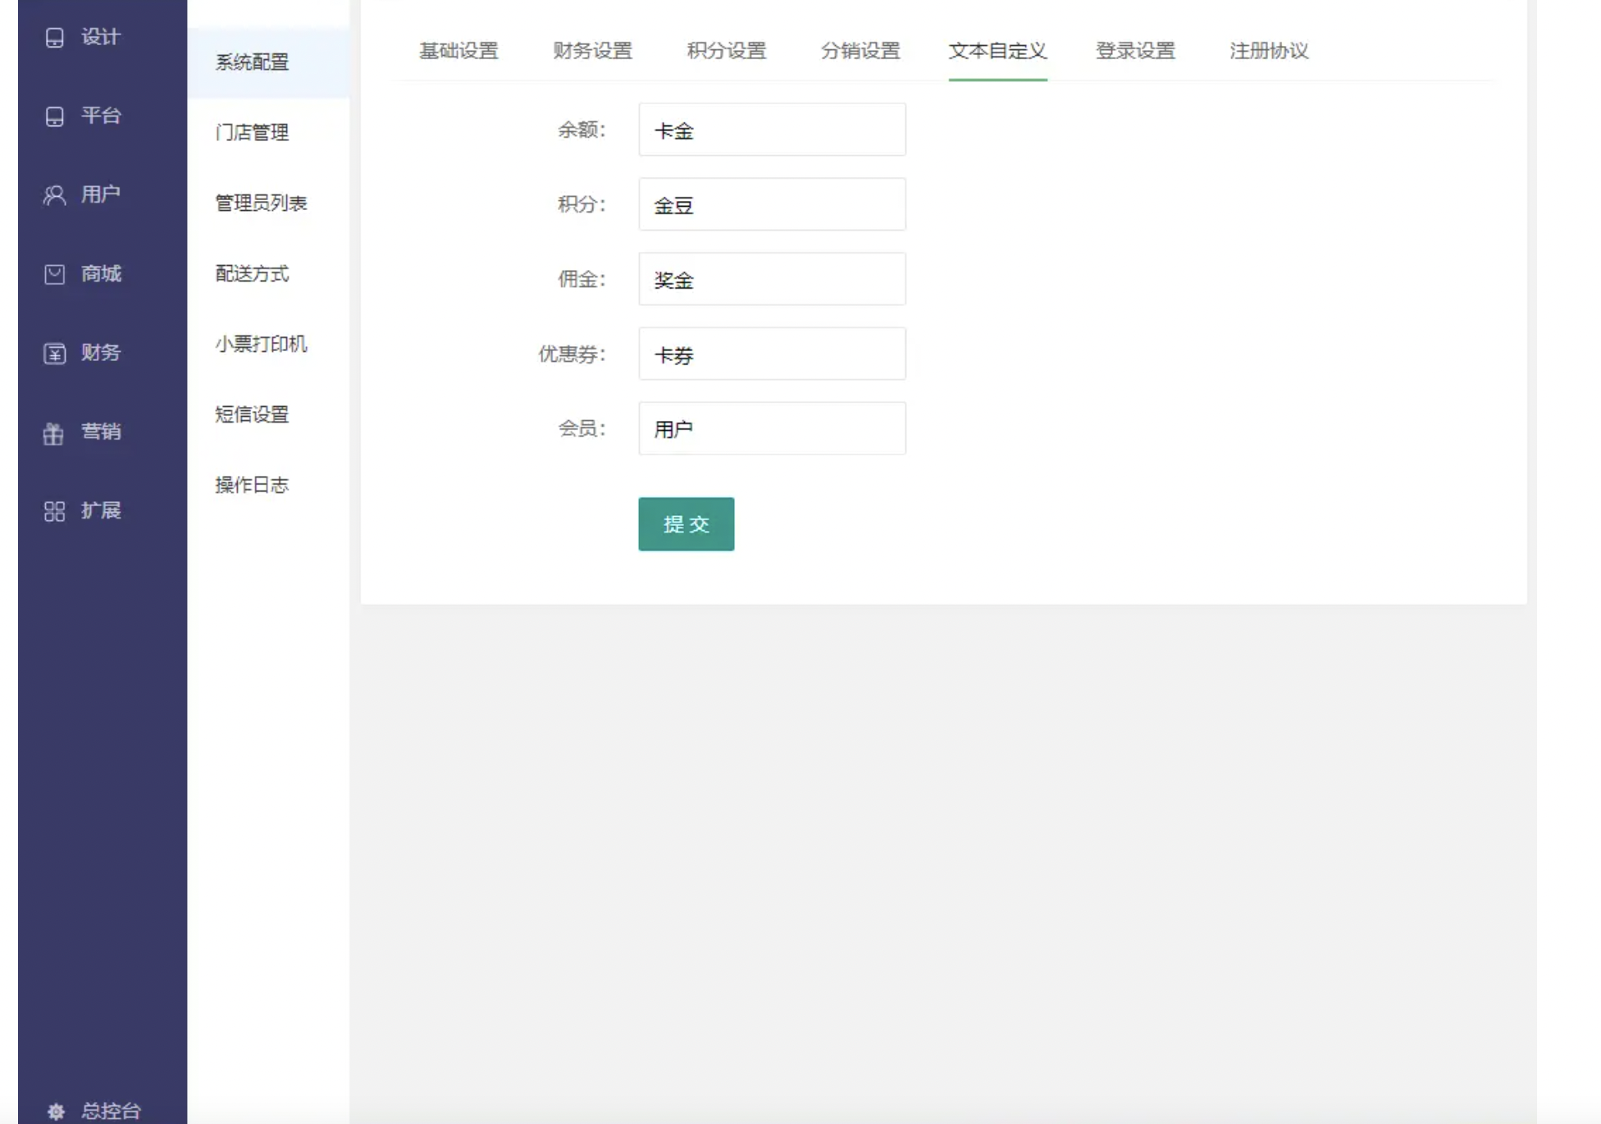Click the 积分: field label
The image size is (1601, 1124).
click(x=582, y=204)
